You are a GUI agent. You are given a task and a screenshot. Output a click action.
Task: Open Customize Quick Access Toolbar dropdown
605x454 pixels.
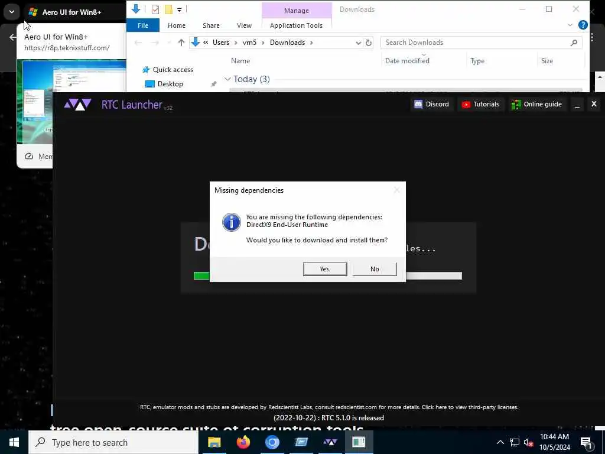(180, 9)
